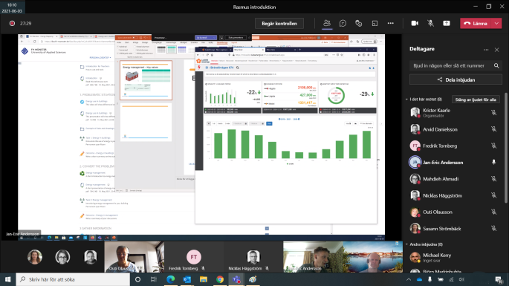Click the 'Begär kontrollen' button
Screen dimensions: 509x286
[x=279, y=23]
